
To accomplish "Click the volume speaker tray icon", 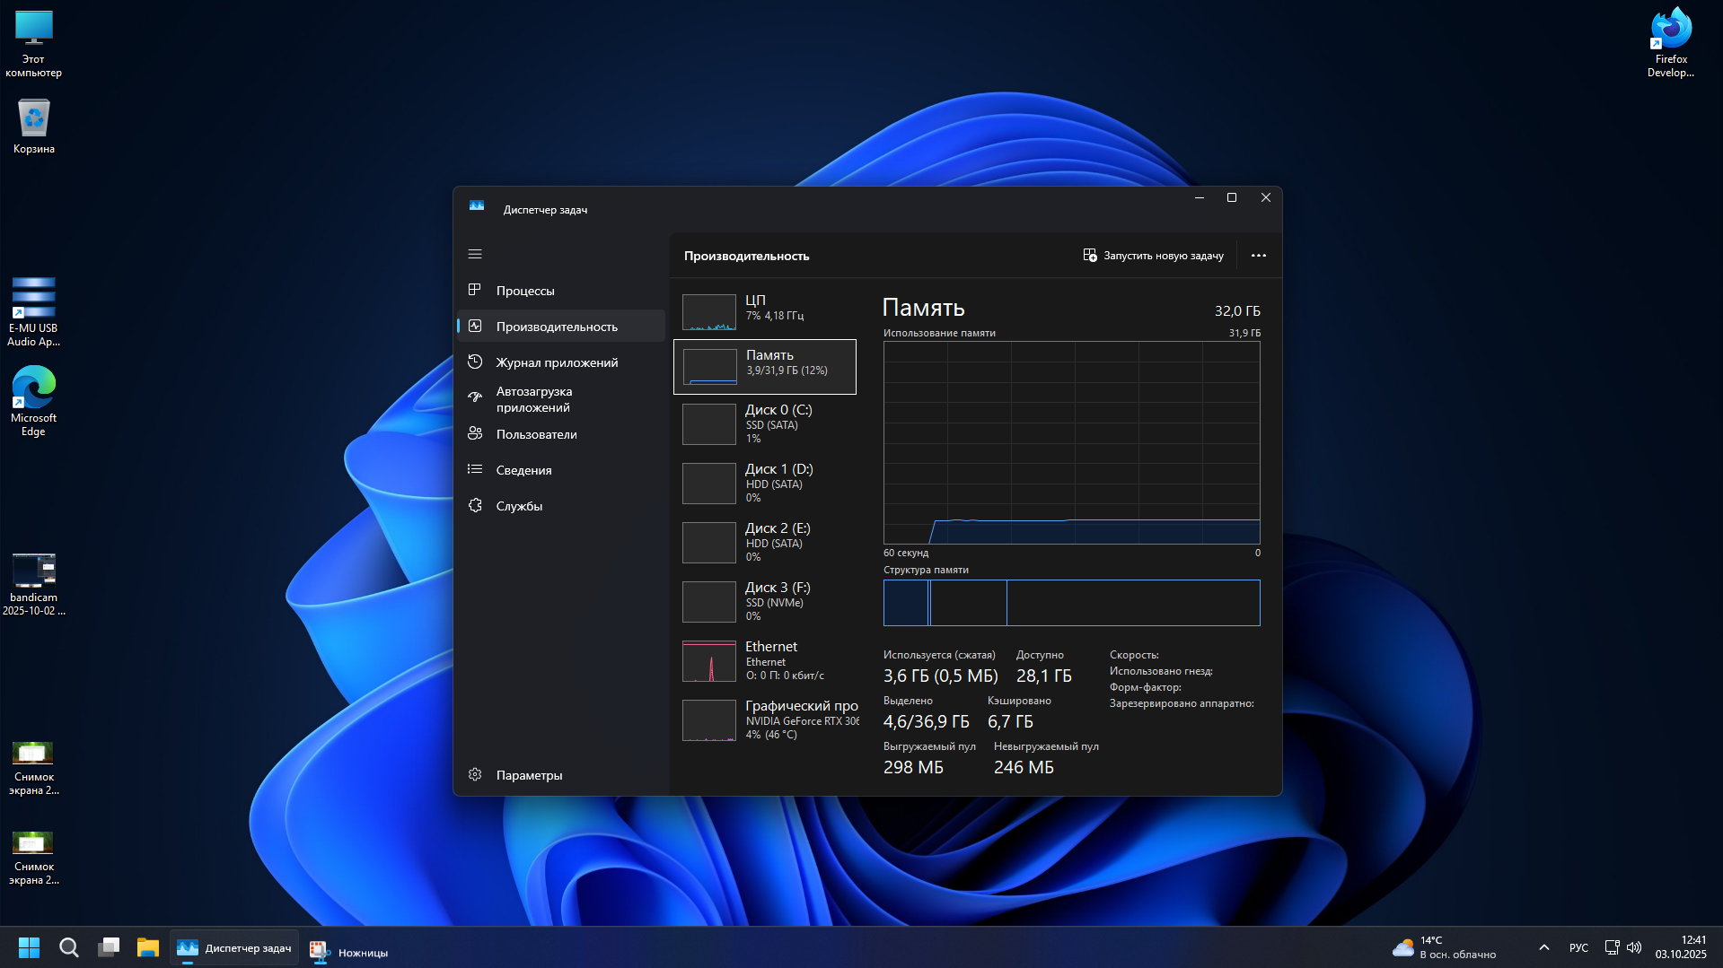I will [1634, 947].
